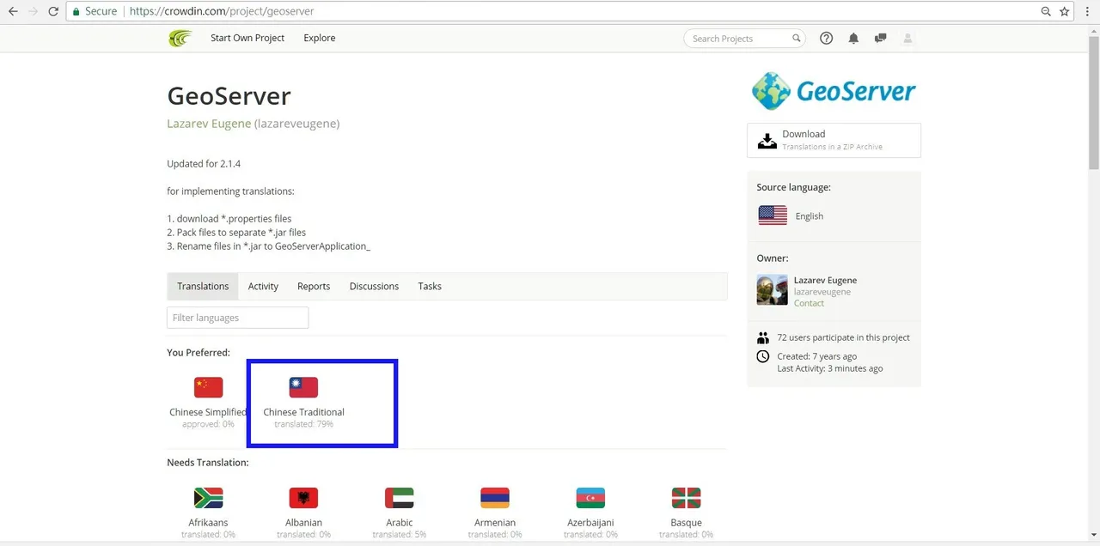This screenshot has height=546, width=1100.
Task: Click the Crowdin logo icon
Action: (x=180, y=38)
